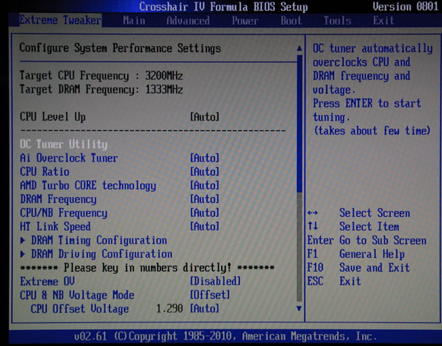Select the Extreme OV label
The height and width of the screenshot is (346, 442).
[47, 281]
